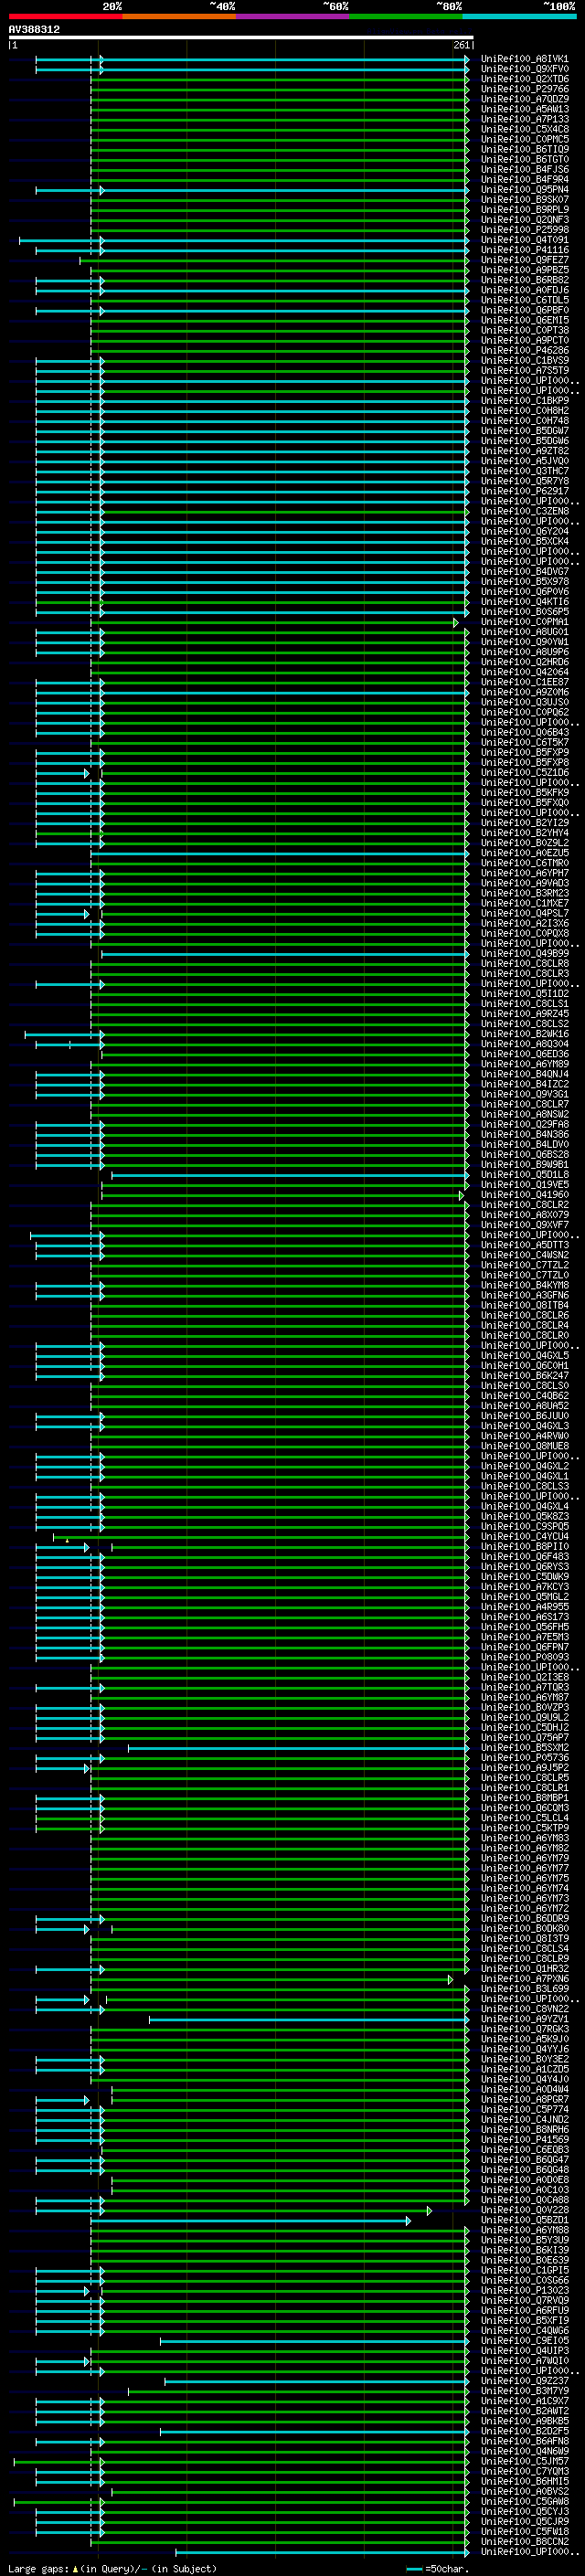Click the red 20% identity legend segment

coord(65,16)
